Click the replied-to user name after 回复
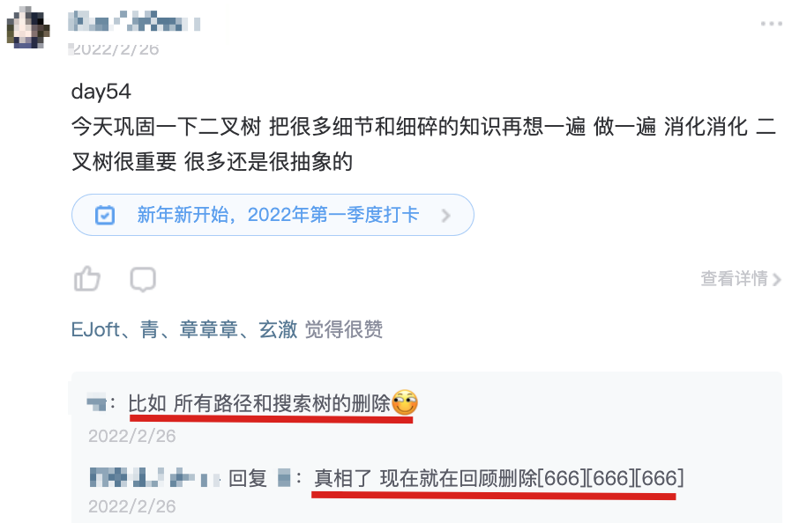The width and height of the screenshot is (792, 523). point(284,477)
